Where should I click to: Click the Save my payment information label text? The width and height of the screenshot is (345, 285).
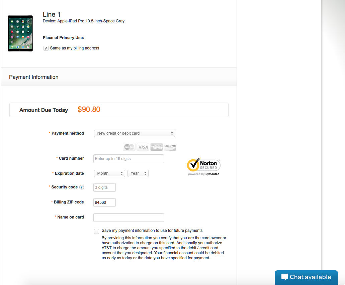tap(152, 231)
